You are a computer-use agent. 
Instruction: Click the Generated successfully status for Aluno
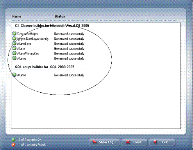click(69, 49)
